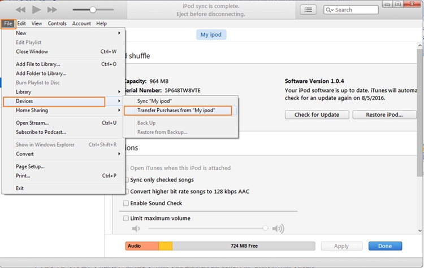Select Add Folder to Library

click(63, 73)
